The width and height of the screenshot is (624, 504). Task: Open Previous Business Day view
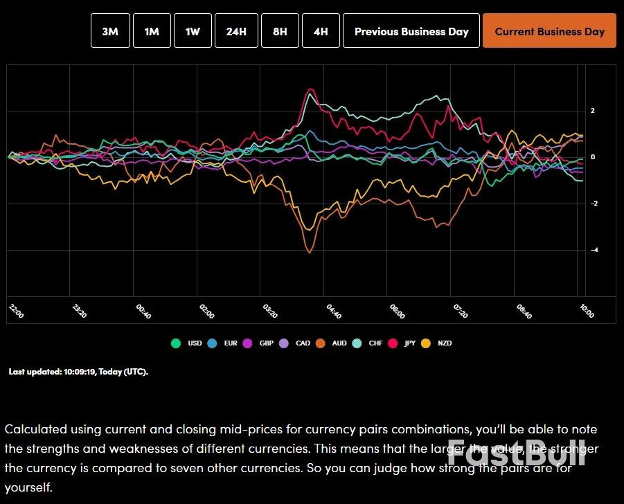coord(411,31)
